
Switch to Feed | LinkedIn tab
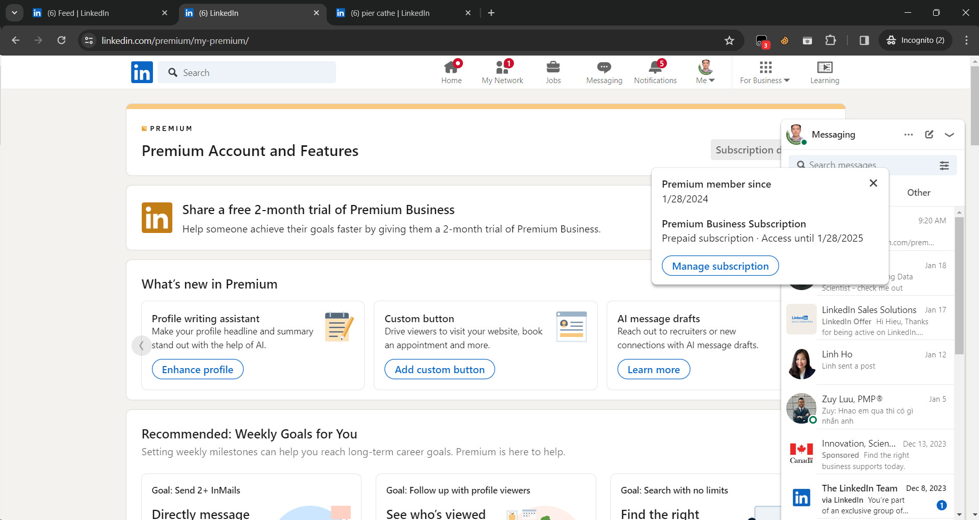[x=100, y=13]
